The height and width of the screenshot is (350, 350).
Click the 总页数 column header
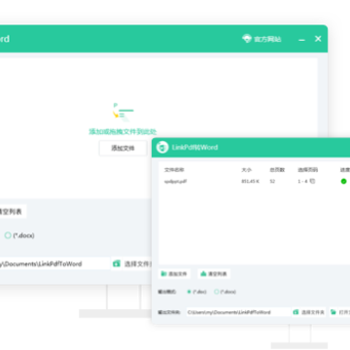pos(277,170)
